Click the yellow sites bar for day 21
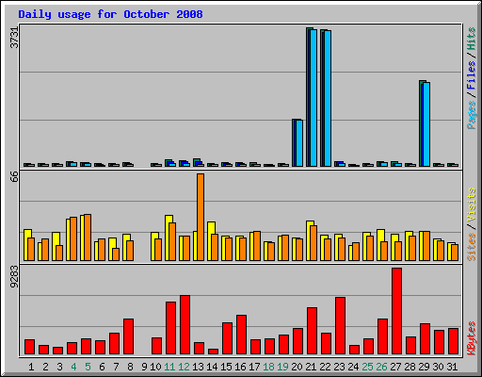This screenshot has width=482, height=377. coord(310,240)
